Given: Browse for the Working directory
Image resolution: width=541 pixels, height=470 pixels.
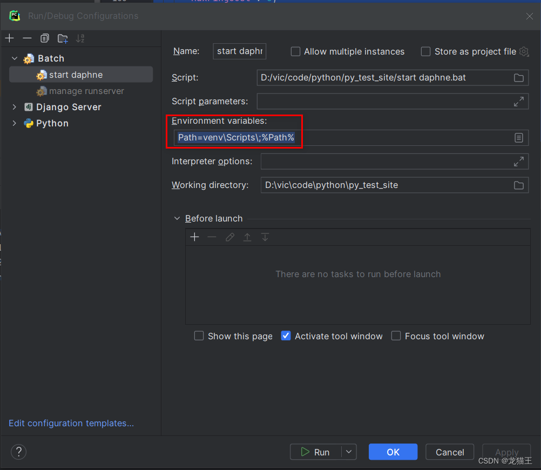Looking at the screenshot, I should (518, 185).
